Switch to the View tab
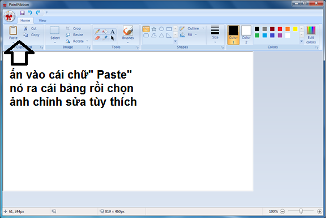 (42, 20)
